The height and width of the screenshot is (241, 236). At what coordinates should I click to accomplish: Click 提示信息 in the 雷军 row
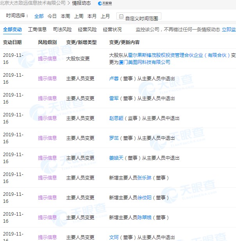pos(47,99)
